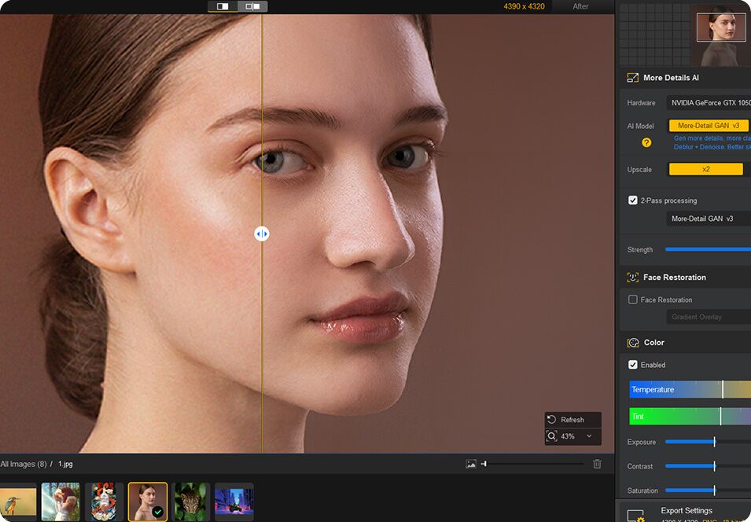This screenshot has width=751, height=522.
Task: Open the Hardware NVIDIA GeForce dropdown
Action: 708,103
